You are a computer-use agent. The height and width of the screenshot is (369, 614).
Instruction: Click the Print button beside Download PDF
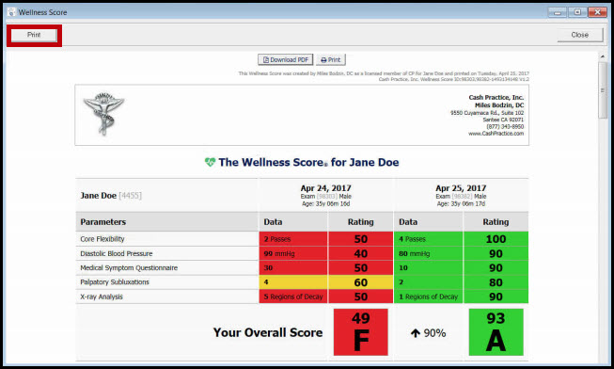(331, 59)
